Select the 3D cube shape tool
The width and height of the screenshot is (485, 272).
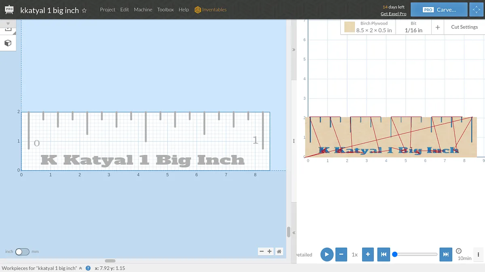click(x=8, y=43)
